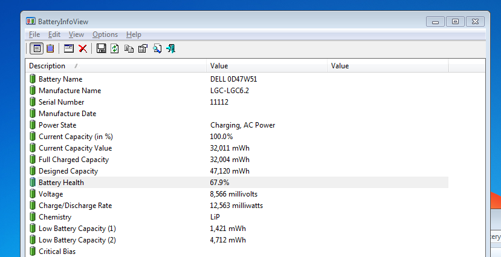Click battery icon beside Power State row
Image resolution: width=501 pixels, height=257 pixels.
[32, 125]
